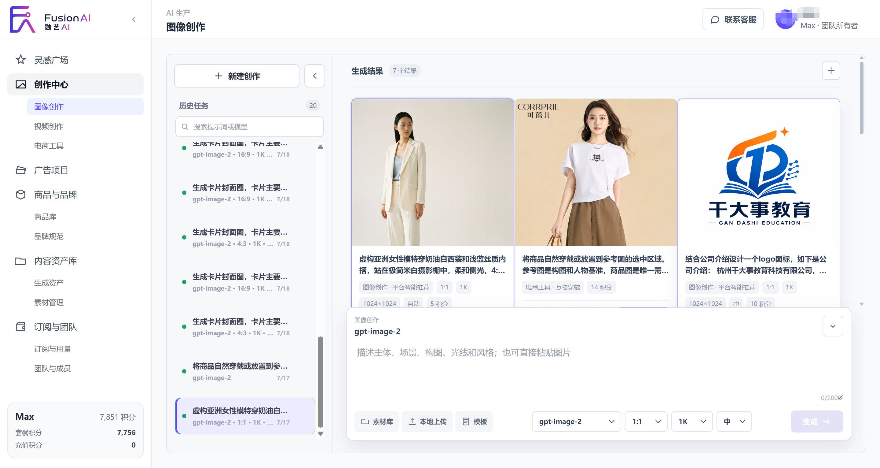Click the 10 积分 tag
The width and height of the screenshot is (880, 468).
tap(761, 303)
